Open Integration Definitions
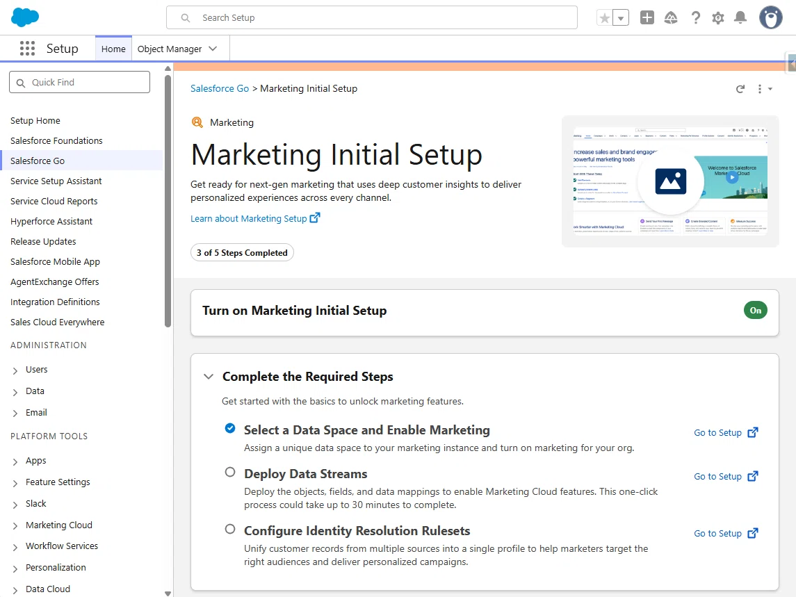 pos(55,302)
